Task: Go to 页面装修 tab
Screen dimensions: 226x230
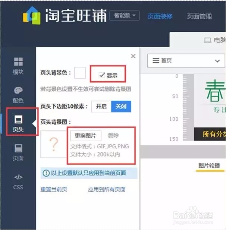Action: 160,16
